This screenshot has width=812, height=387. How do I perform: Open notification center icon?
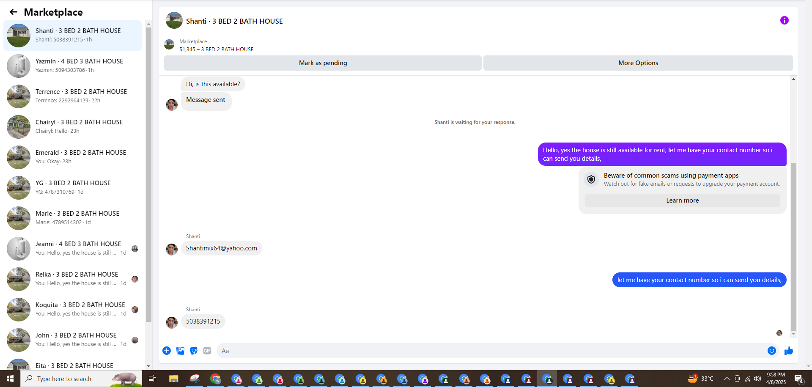click(x=798, y=379)
